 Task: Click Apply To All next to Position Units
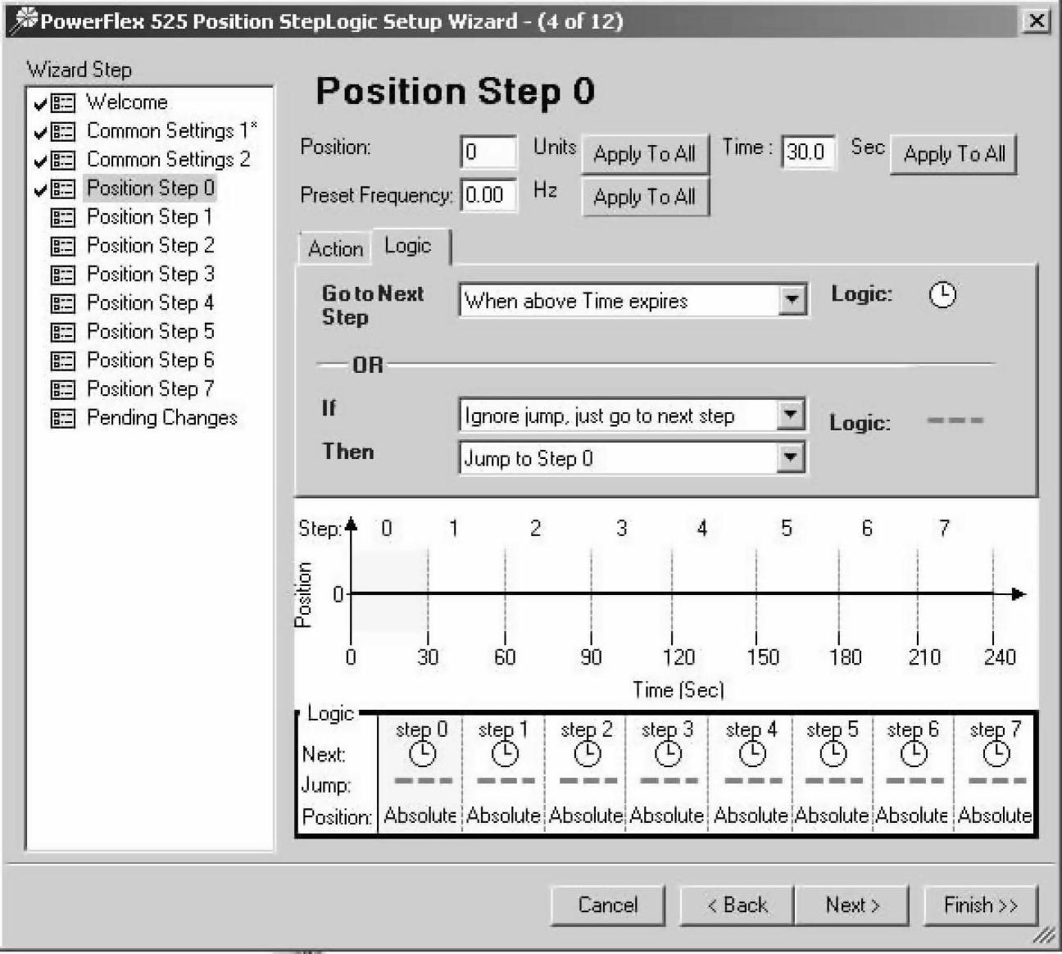tap(645, 153)
